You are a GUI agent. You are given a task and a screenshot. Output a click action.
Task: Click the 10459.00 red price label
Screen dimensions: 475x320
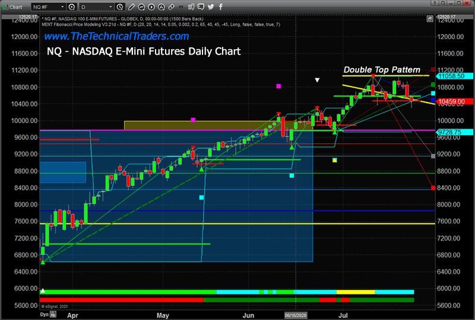pos(454,101)
